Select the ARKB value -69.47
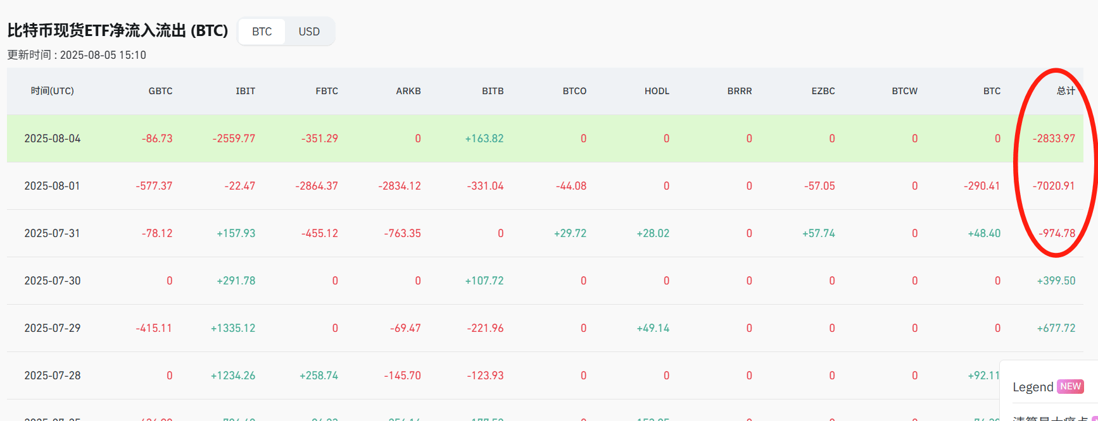 click(406, 328)
